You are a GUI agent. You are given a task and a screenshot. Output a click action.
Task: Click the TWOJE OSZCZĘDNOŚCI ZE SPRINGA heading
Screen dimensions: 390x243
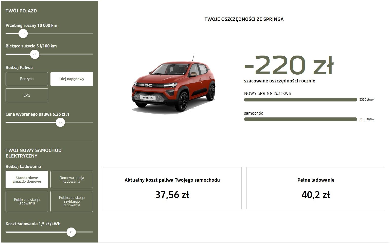(x=244, y=19)
